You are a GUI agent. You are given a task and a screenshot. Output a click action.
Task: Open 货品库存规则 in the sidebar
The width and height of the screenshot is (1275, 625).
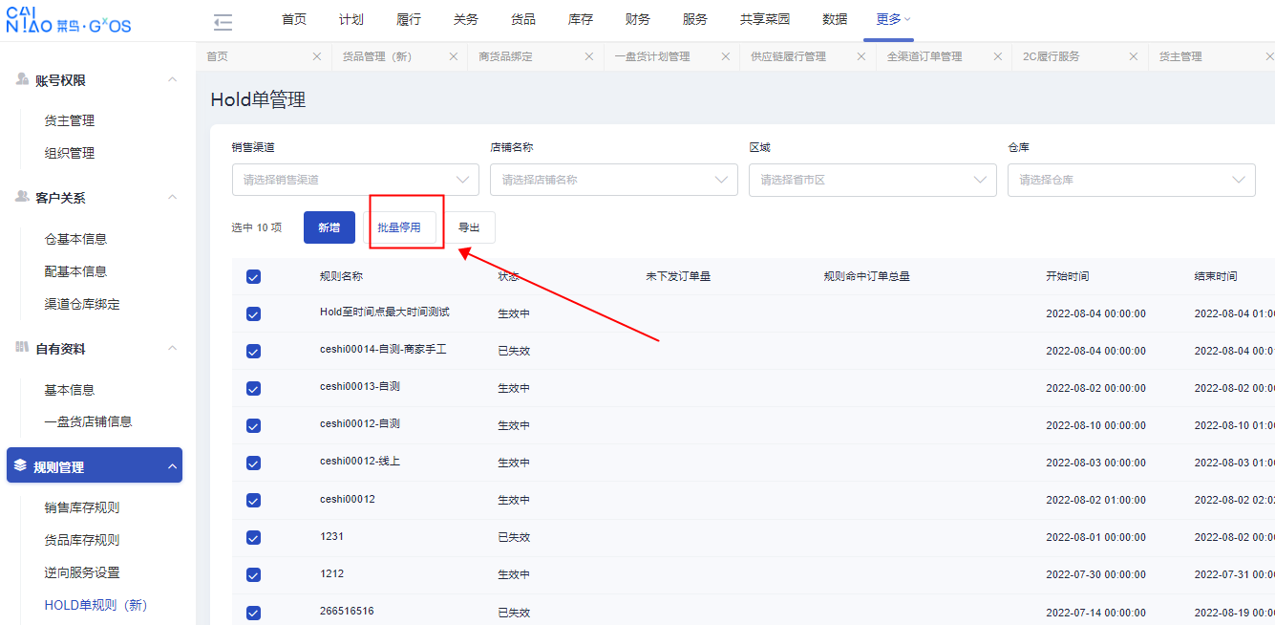pyautogui.click(x=82, y=540)
